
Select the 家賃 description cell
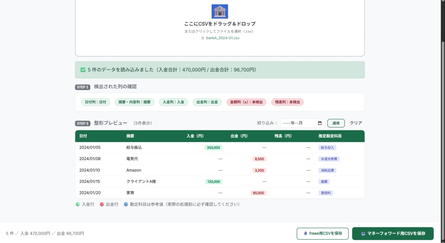(130, 193)
